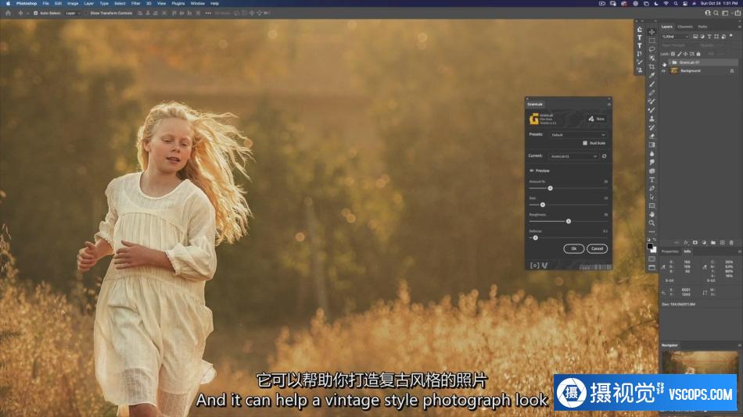
Task: Click the GrainLab reset refresh icon
Action: tap(604, 156)
